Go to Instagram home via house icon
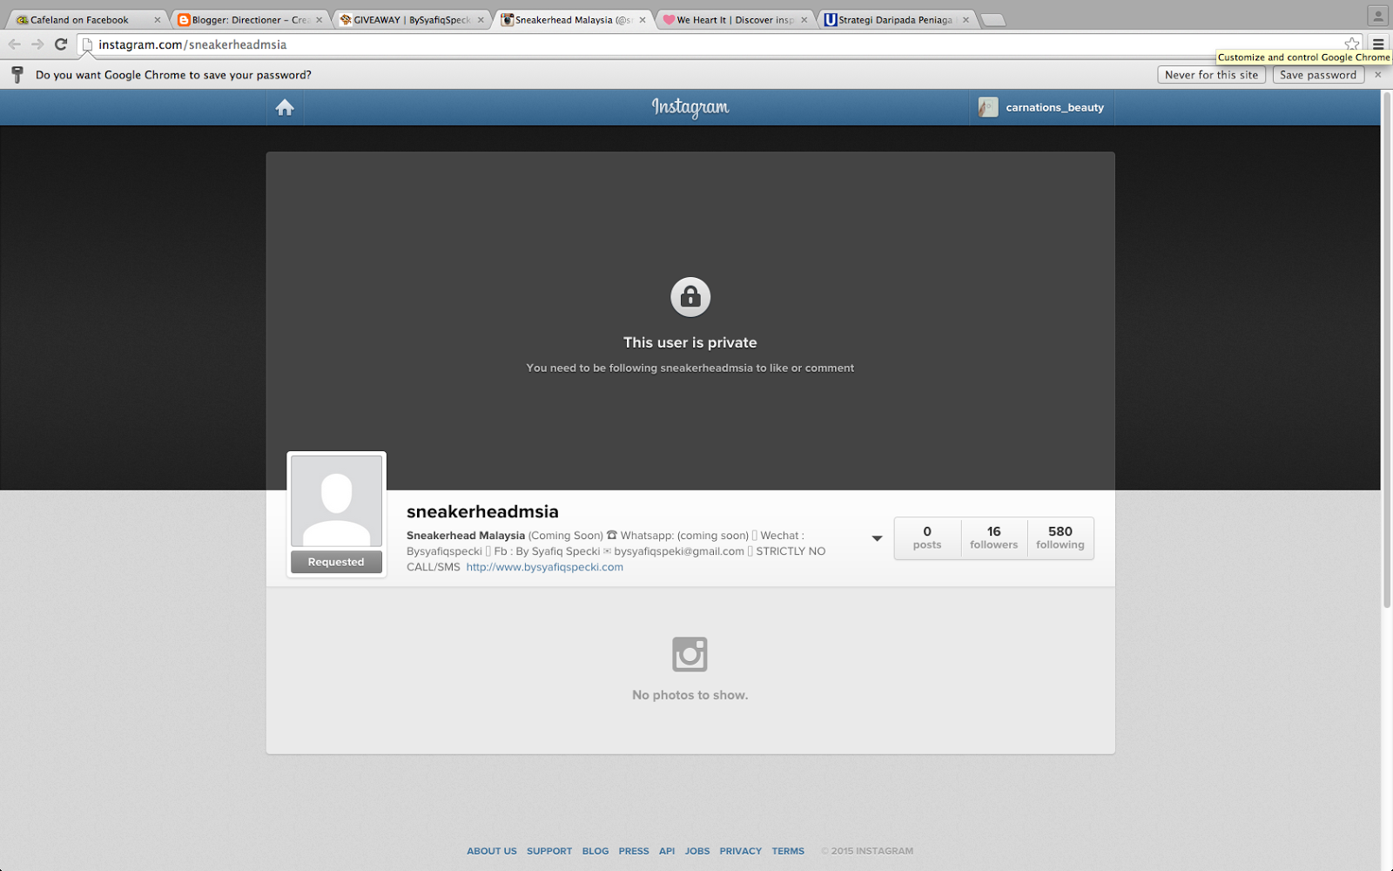The width and height of the screenshot is (1393, 871). click(x=285, y=107)
